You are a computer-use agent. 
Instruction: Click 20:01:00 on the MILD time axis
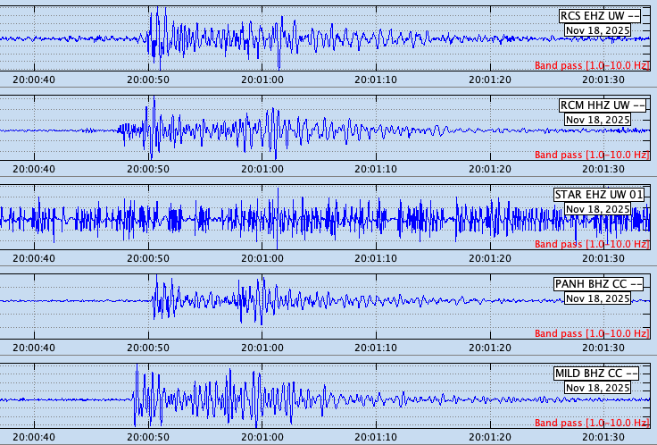click(262, 437)
